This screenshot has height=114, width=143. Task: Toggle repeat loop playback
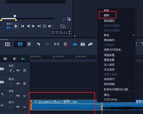click(44, 26)
